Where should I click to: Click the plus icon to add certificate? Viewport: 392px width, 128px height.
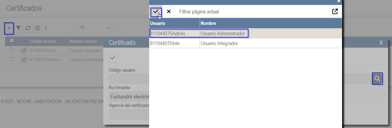[x=9, y=28]
